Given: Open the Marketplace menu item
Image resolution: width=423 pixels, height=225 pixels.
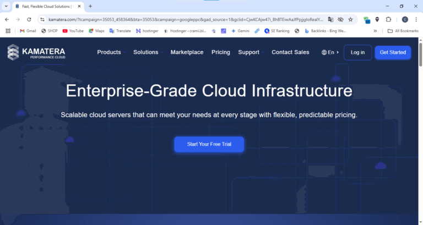Looking at the screenshot, I should pyautogui.click(x=187, y=52).
